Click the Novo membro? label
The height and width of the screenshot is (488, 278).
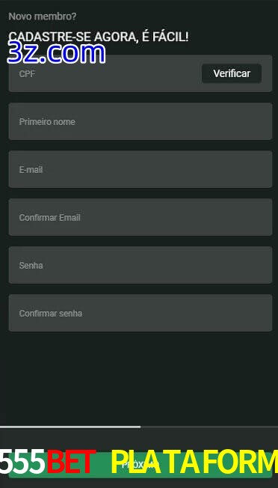[43, 16]
